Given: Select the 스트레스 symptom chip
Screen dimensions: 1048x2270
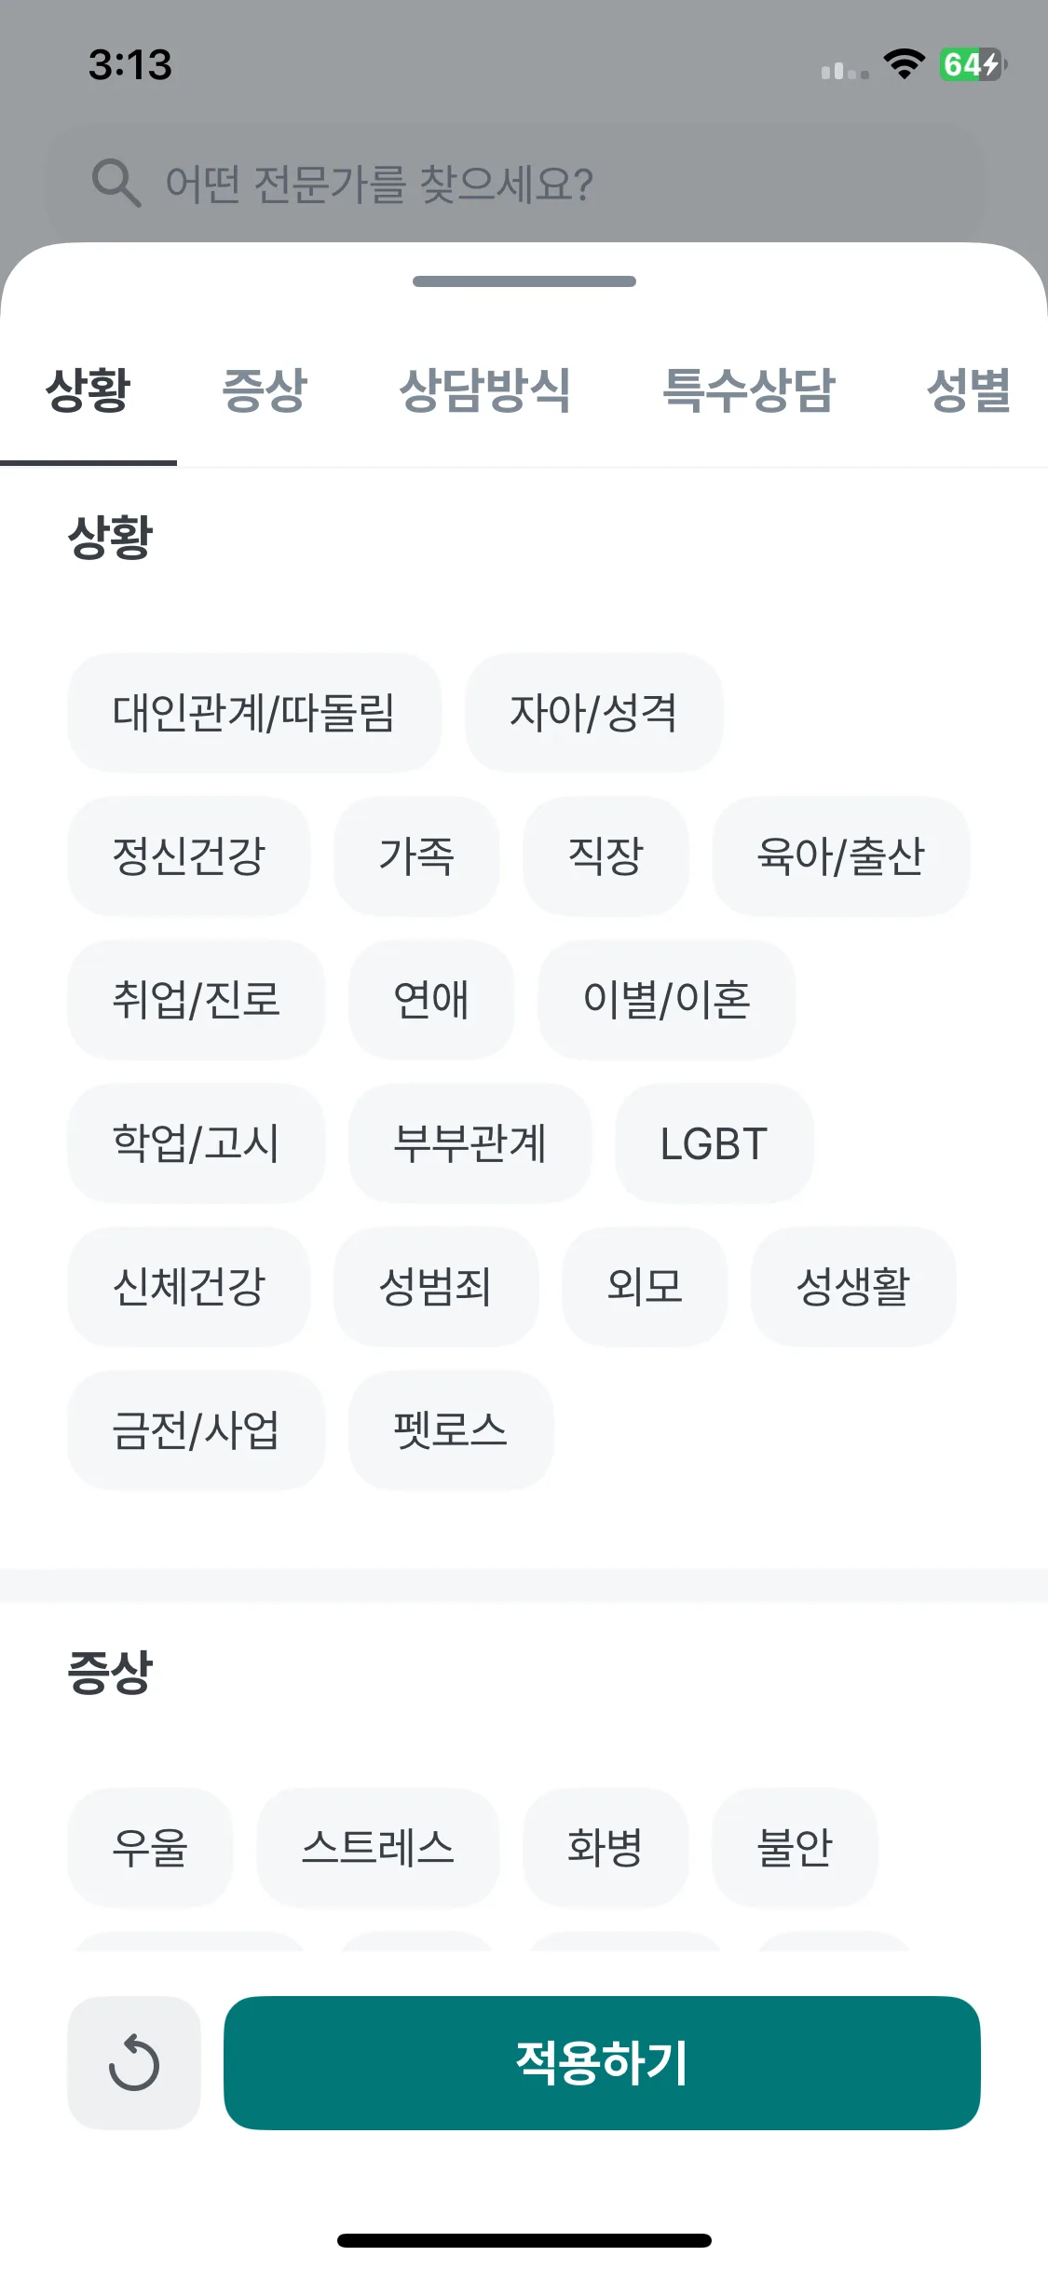Looking at the screenshot, I should [378, 1848].
